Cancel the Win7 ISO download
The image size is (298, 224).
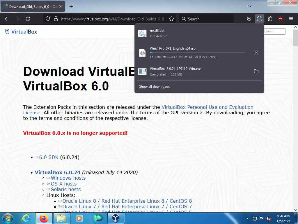[256, 52]
